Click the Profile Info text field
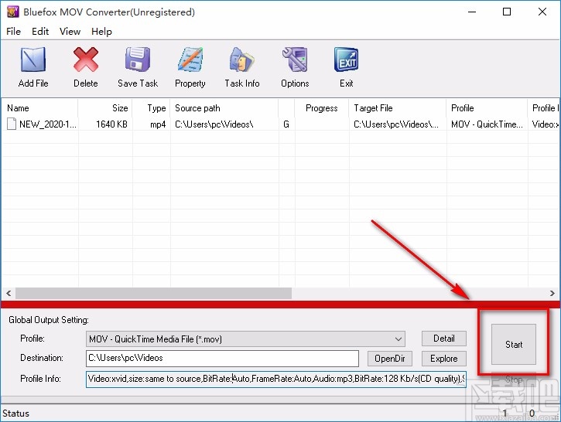Viewport: 561px width, 422px height. pos(275,379)
